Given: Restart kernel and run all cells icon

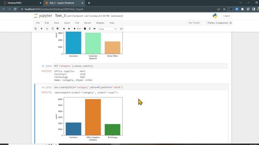Looking at the screenshot, I should [94, 29].
